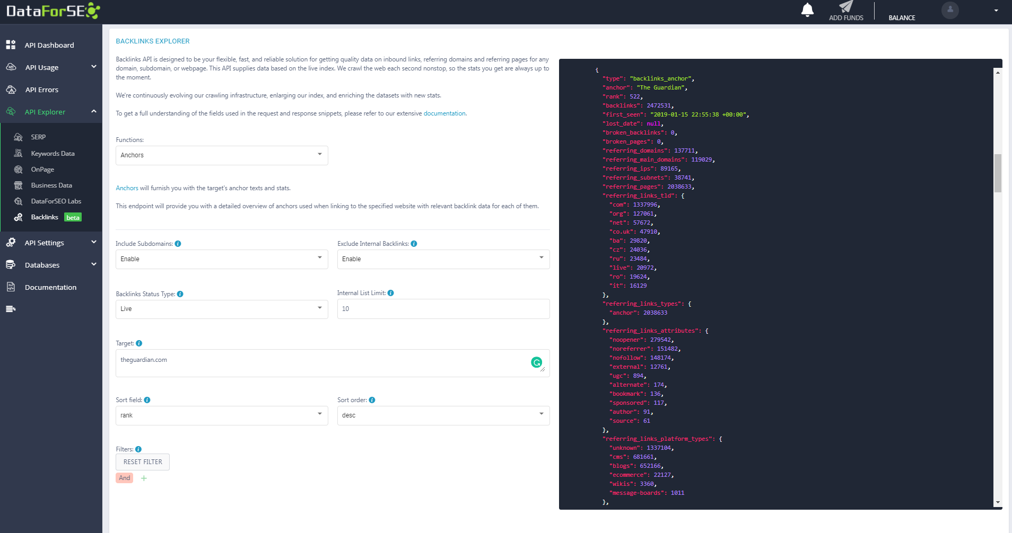Show info for Target field

tap(139, 343)
